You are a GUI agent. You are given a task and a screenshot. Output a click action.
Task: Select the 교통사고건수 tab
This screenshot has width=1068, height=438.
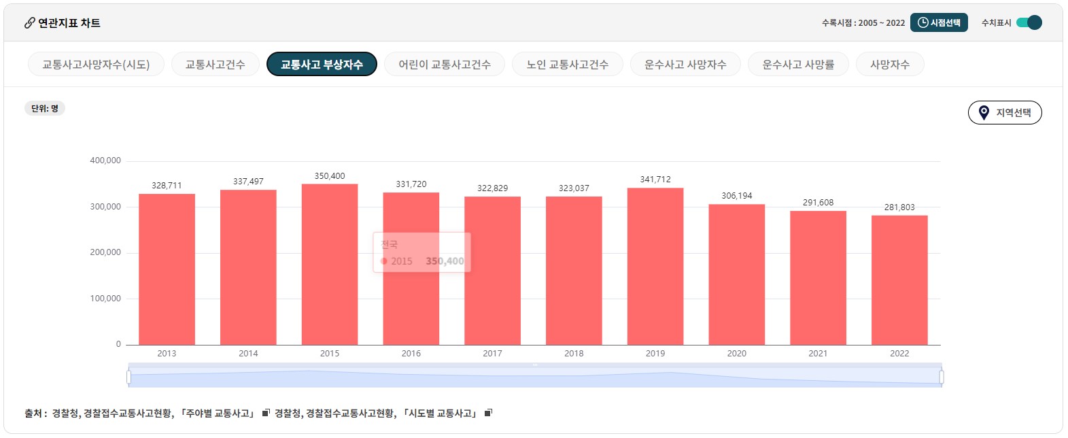click(x=215, y=65)
